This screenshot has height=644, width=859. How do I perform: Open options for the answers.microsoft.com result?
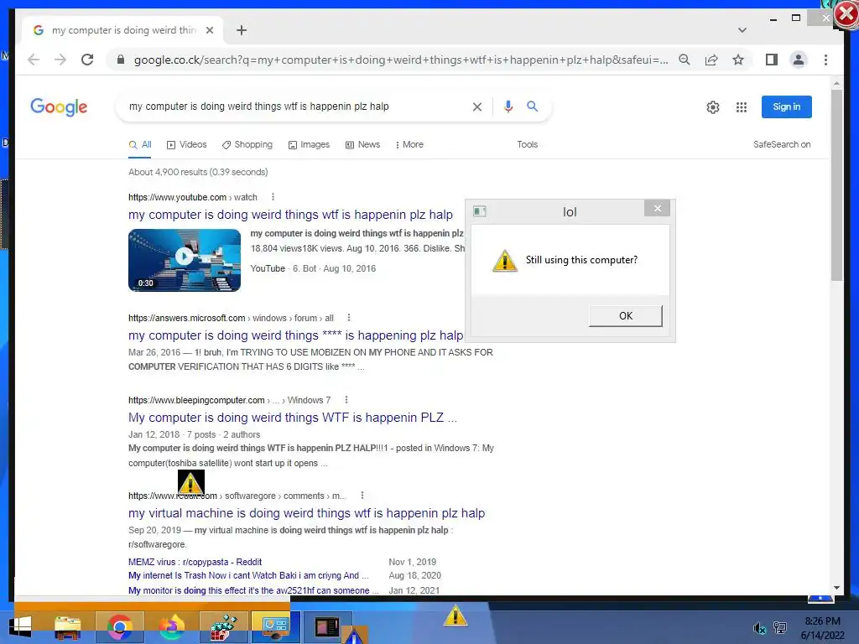pyautogui.click(x=348, y=318)
